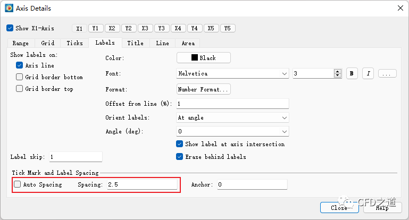Disable Erase behind labels checkbox
Viewport: 409px width, 220px height.
click(x=179, y=157)
